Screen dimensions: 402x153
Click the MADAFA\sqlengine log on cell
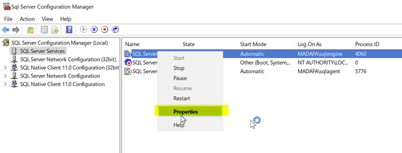pyautogui.click(x=320, y=54)
